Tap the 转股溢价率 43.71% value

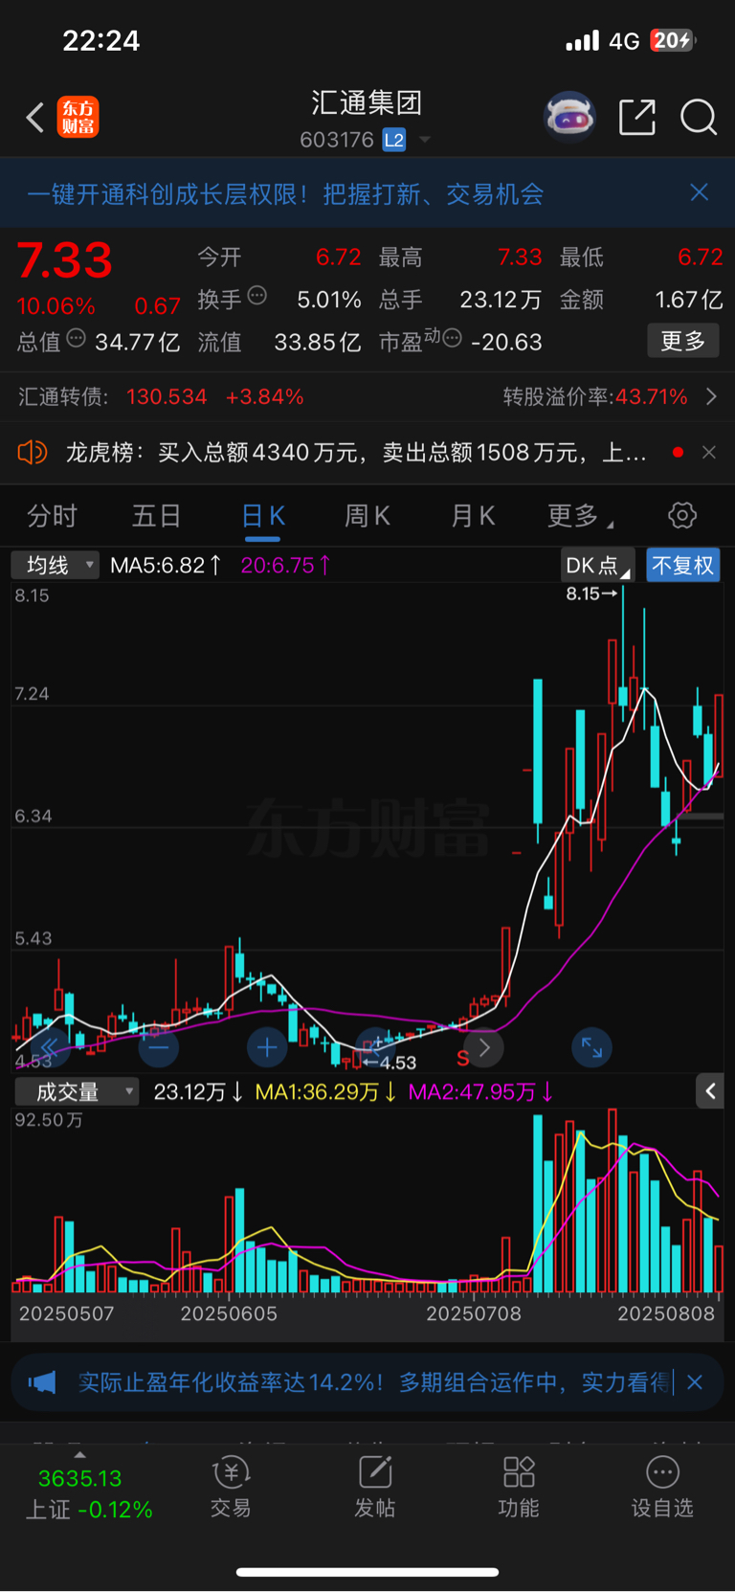652,396
